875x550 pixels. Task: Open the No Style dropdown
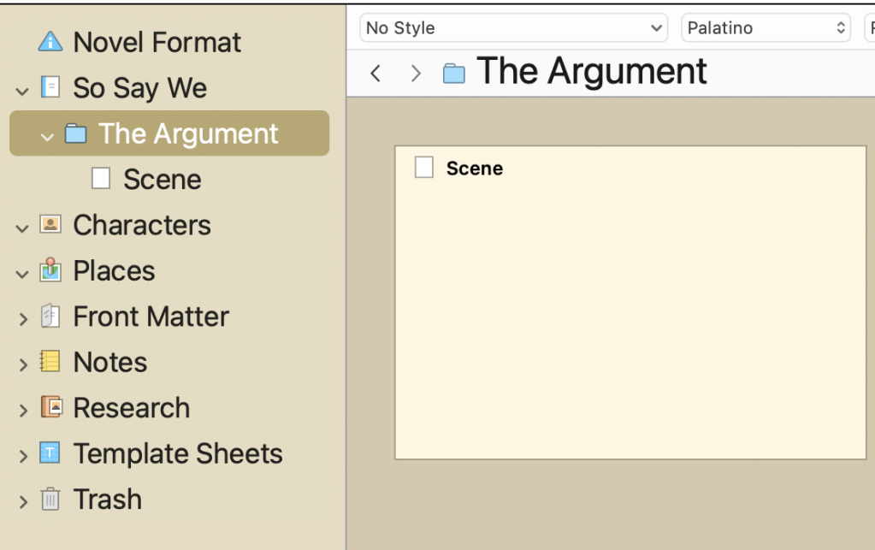tap(513, 28)
